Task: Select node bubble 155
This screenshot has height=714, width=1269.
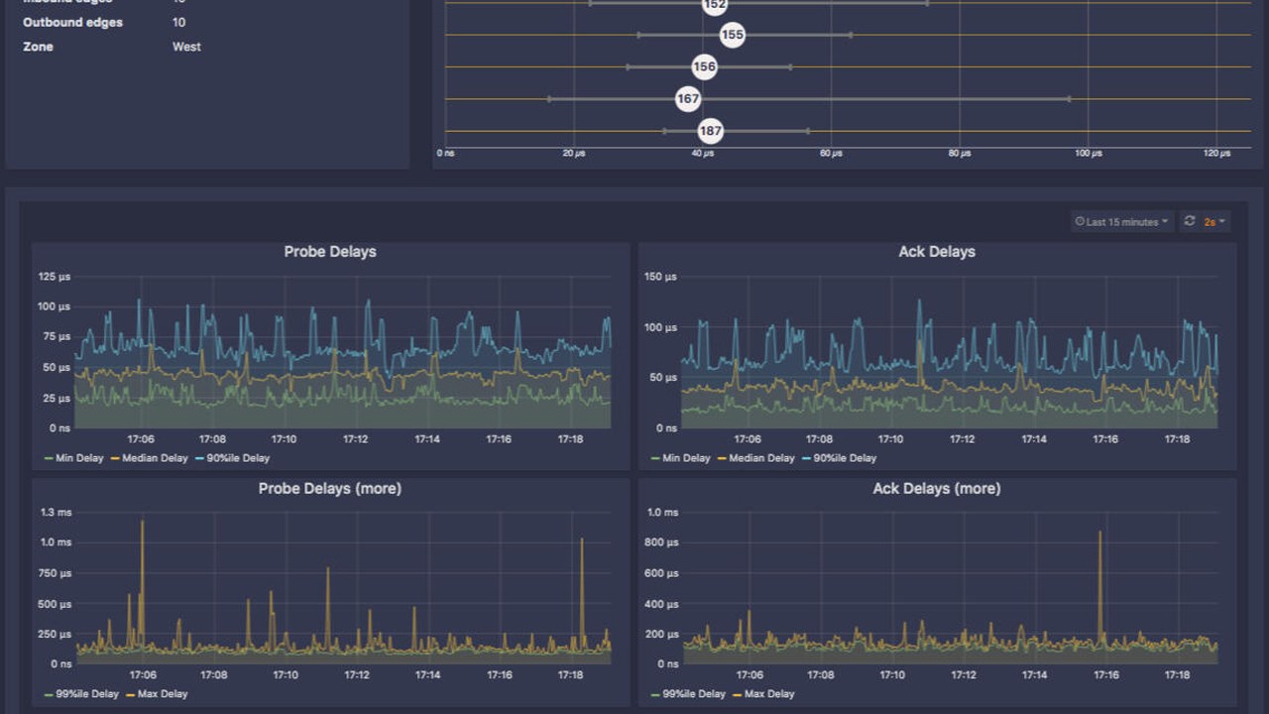Action: (x=732, y=36)
